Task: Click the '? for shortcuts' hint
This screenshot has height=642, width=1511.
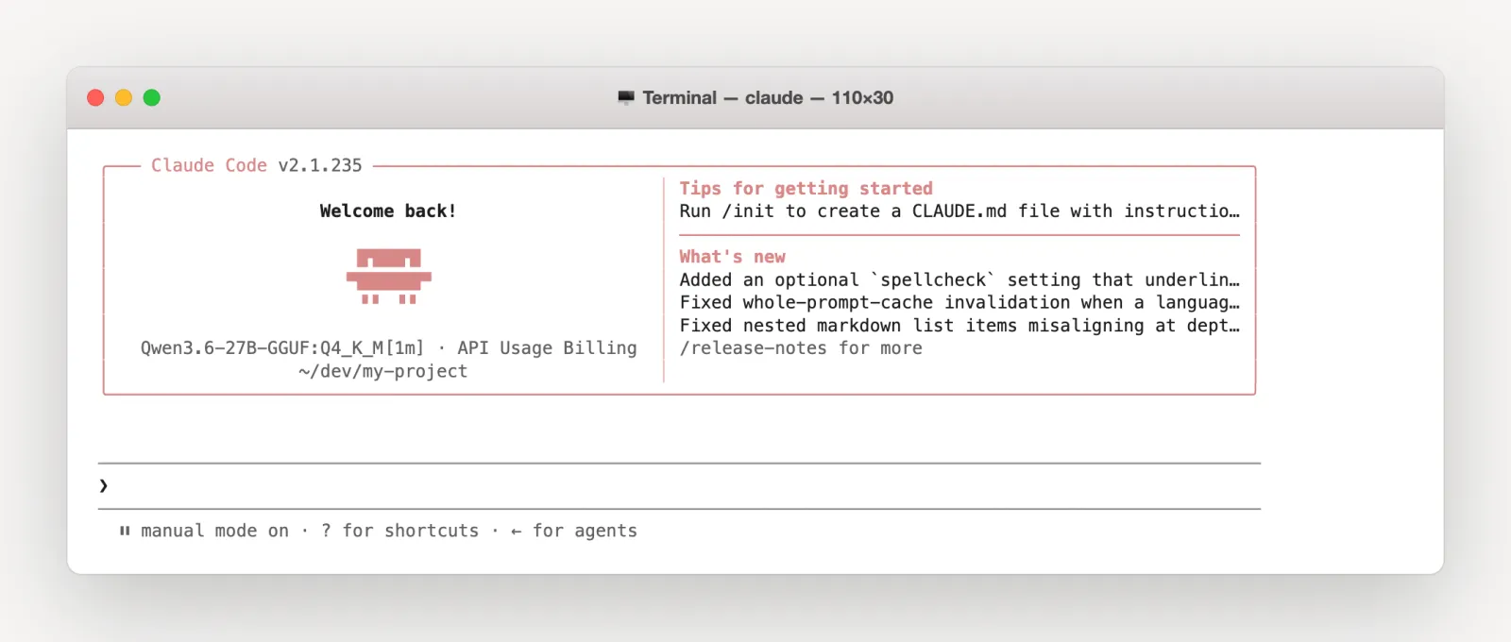Action: pos(399,531)
